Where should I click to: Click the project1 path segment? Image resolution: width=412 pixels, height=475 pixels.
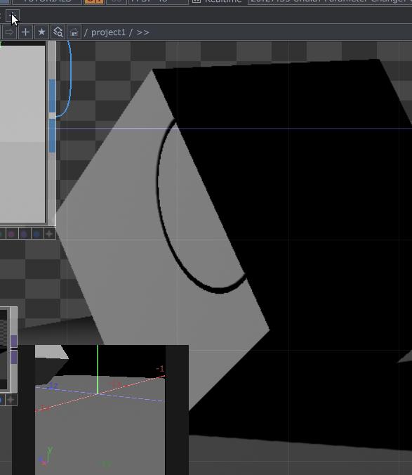click(108, 32)
